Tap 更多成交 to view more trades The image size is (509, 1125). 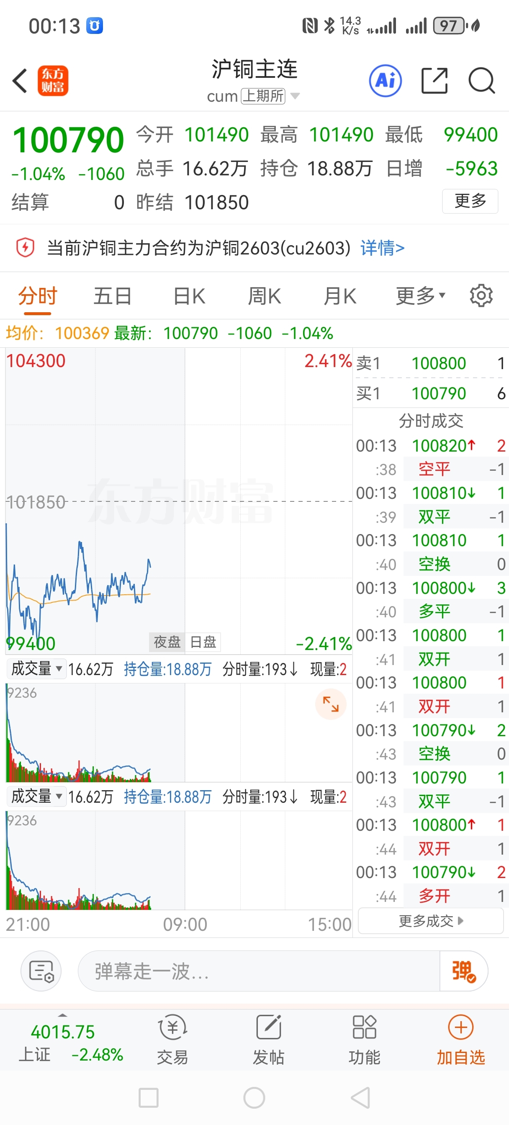point(431,921)
